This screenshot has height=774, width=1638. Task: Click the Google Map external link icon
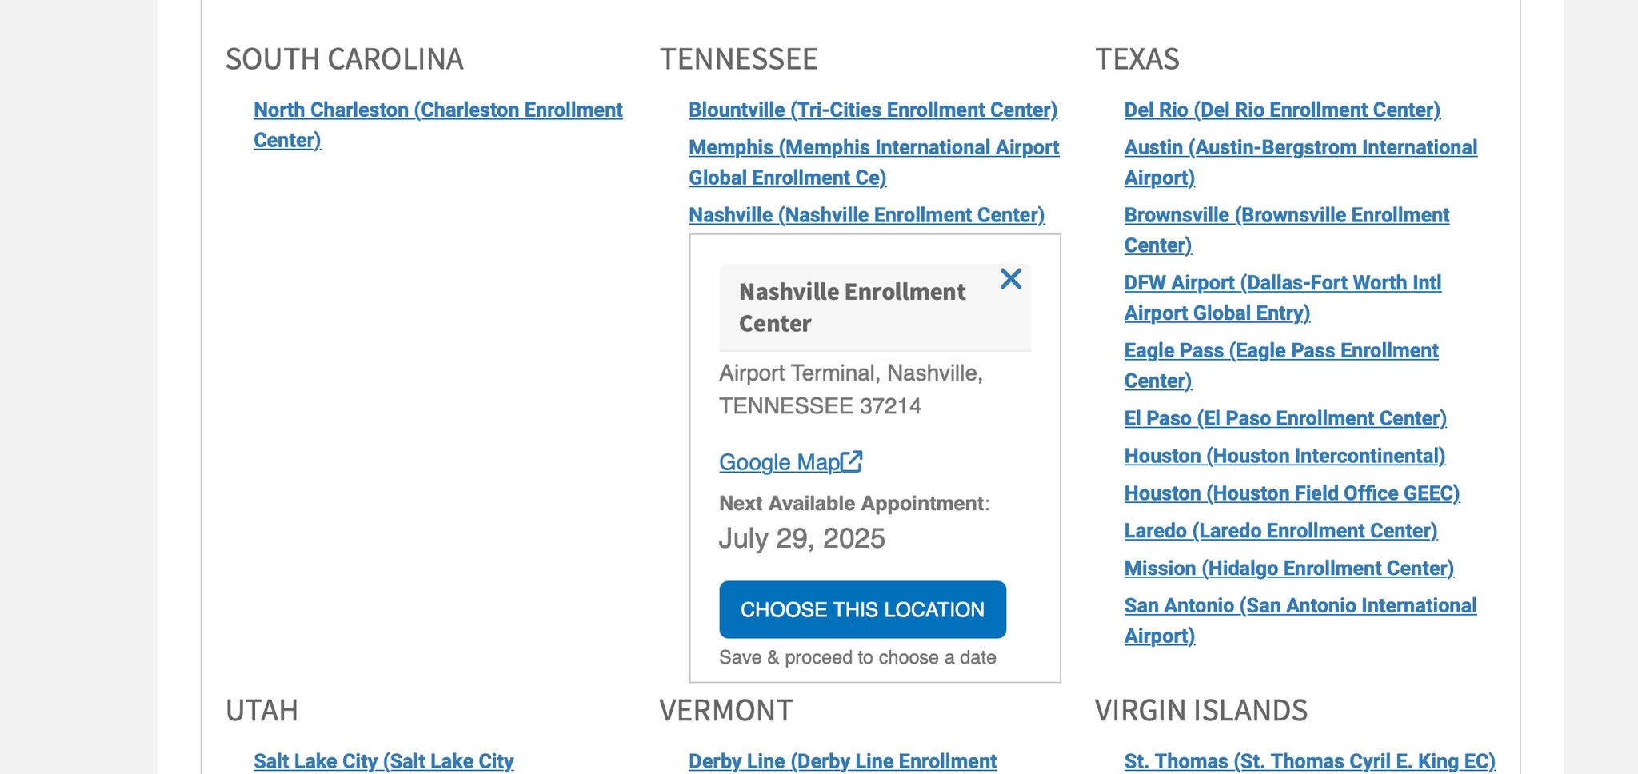pyautogui.click(x=853, y=461)
